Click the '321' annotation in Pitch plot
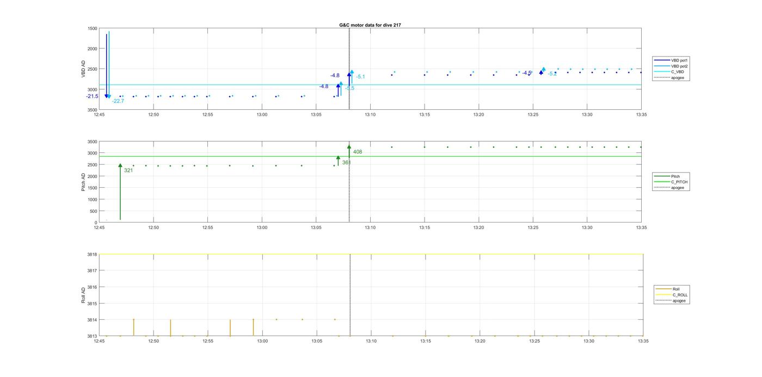This screenshot has height=377, width=762. click(128, 171)
